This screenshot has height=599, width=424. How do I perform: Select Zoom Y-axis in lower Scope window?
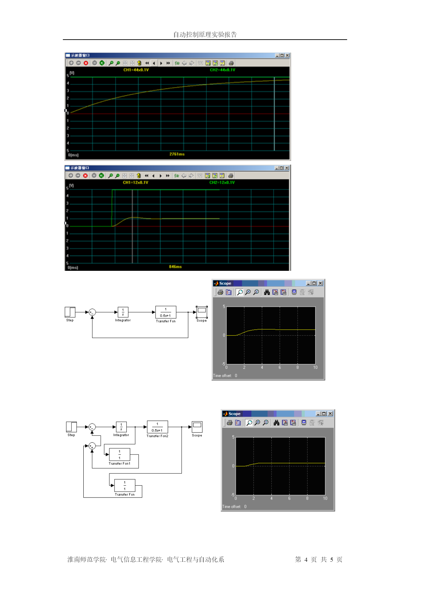[x=266, y=423]
